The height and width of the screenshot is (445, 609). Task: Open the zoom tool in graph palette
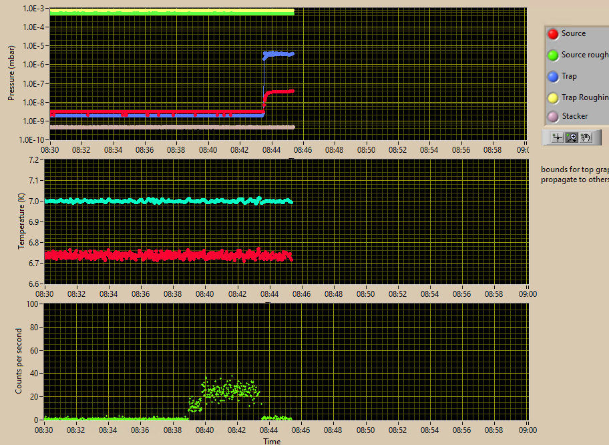point(572,137)
